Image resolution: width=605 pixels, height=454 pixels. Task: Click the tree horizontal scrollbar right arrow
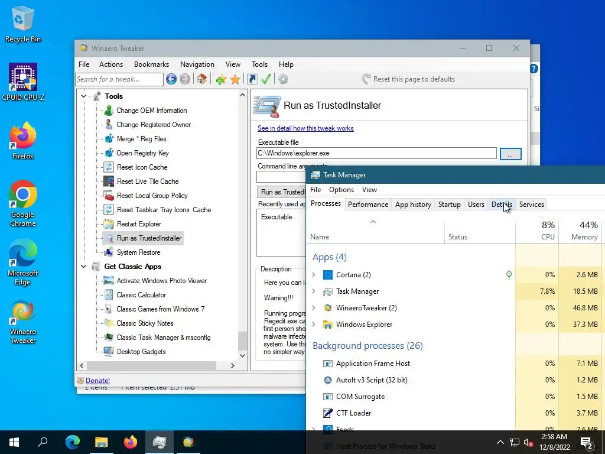point(232,365)
